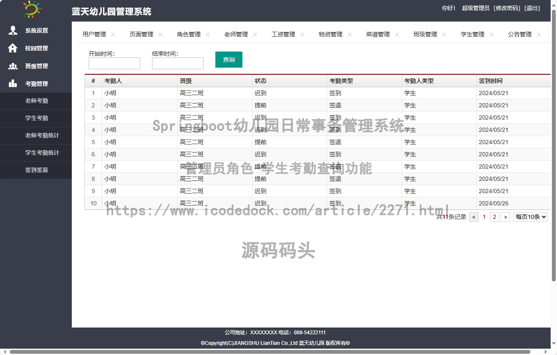Screen dimensions: 557x355
Task: Open 签到签退 in the sidebar
Action: tap(36, 170)
